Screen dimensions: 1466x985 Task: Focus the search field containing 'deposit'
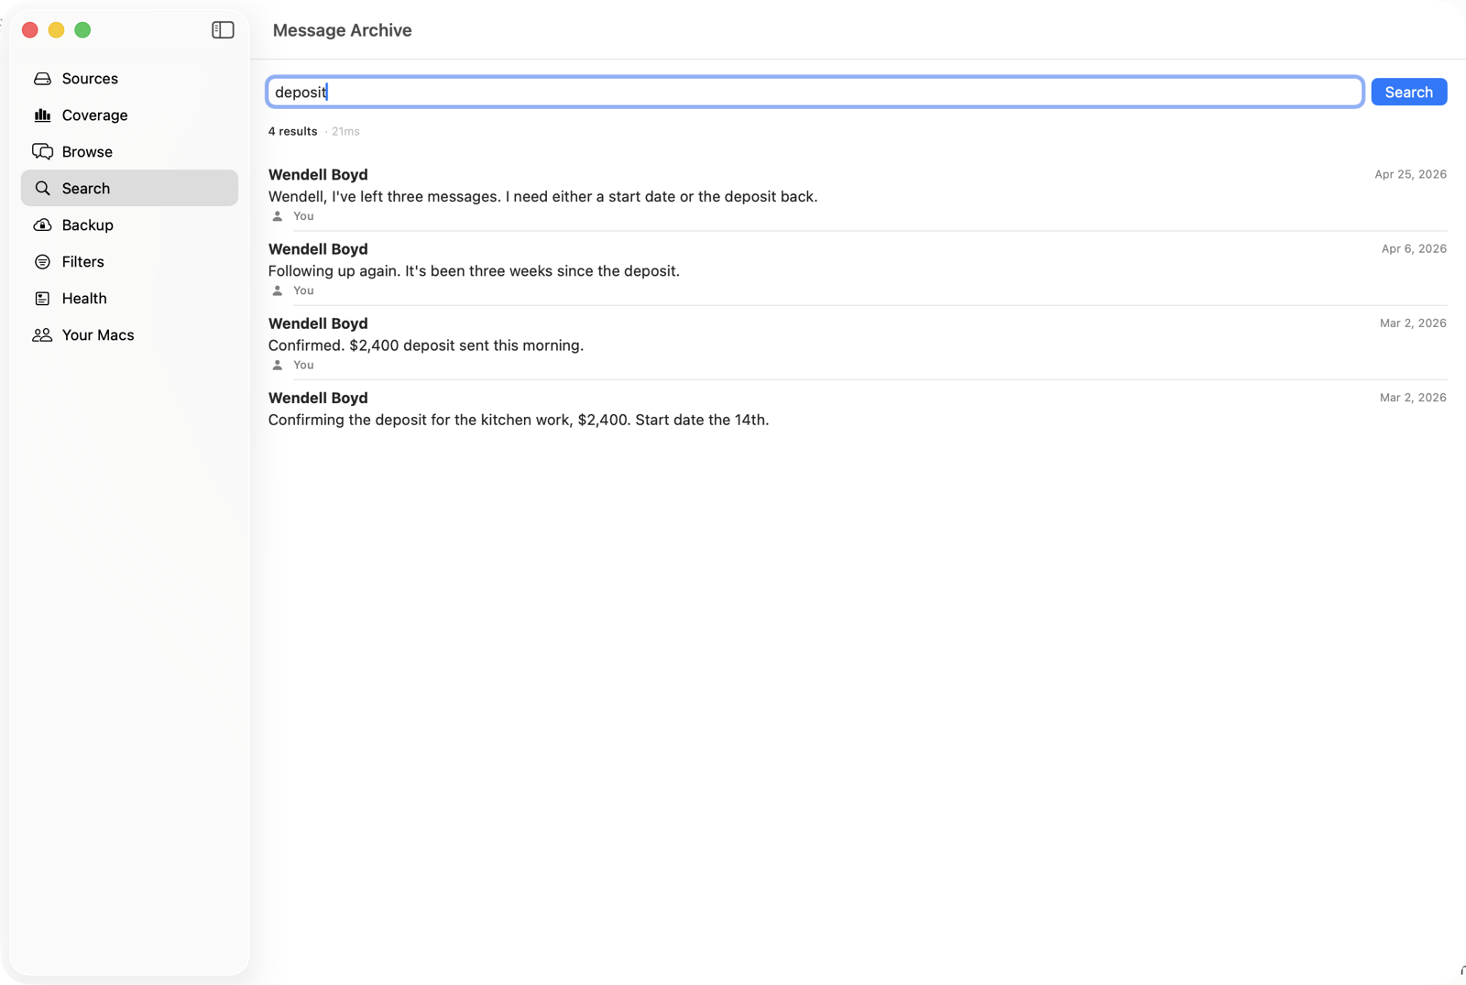click(x=815, y=92)
